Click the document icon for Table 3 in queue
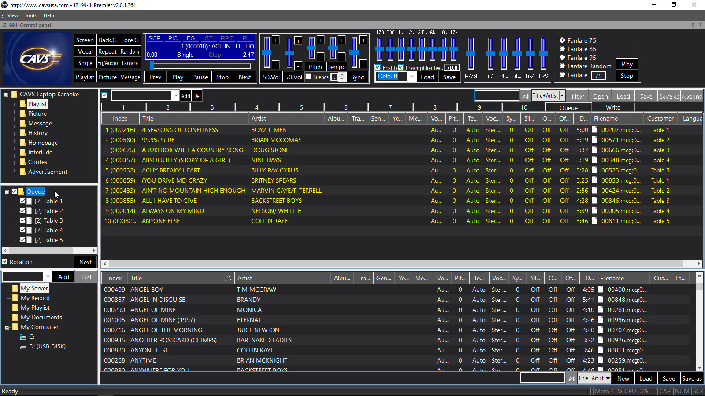 tap(30, 220)
